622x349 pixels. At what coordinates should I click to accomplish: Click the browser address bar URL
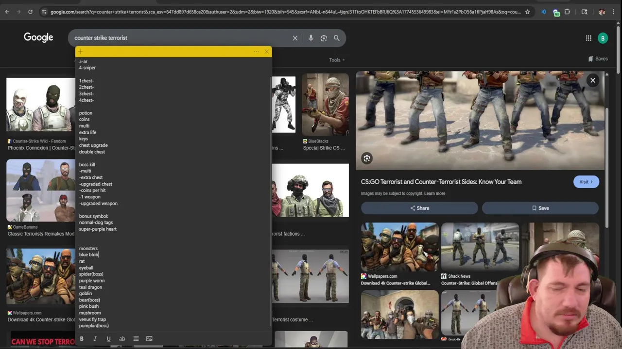click(x=285, y=12)
